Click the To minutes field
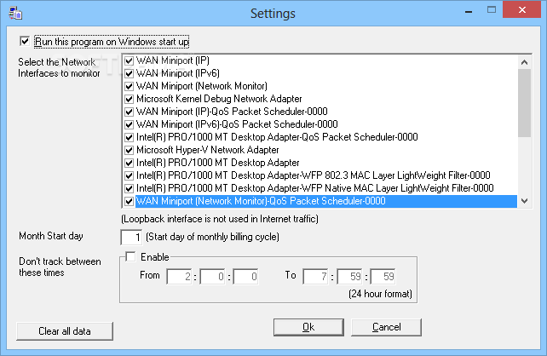The width and height of the screenshot is (547, 356). [349, 277]
